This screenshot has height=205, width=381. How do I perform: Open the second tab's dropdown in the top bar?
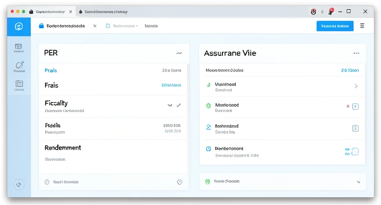pos(136,26)
